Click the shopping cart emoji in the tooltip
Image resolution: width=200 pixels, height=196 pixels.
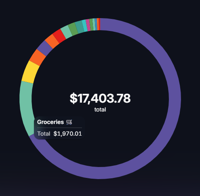(69, 122)
